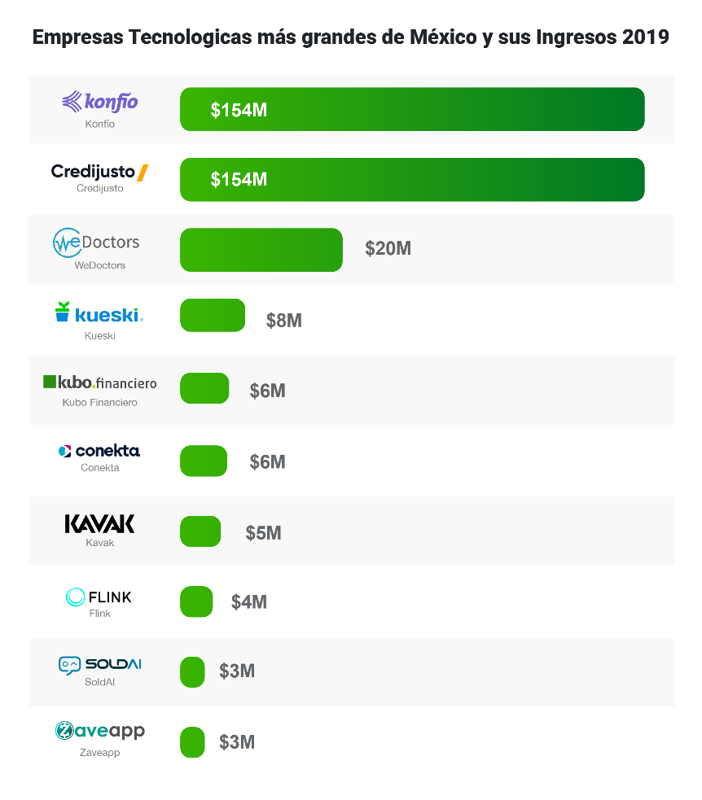Click Credijusto's $154M revenue bar
Image resolution: width=702 pixels, height=800 pixels.
[x=412, y=180]
